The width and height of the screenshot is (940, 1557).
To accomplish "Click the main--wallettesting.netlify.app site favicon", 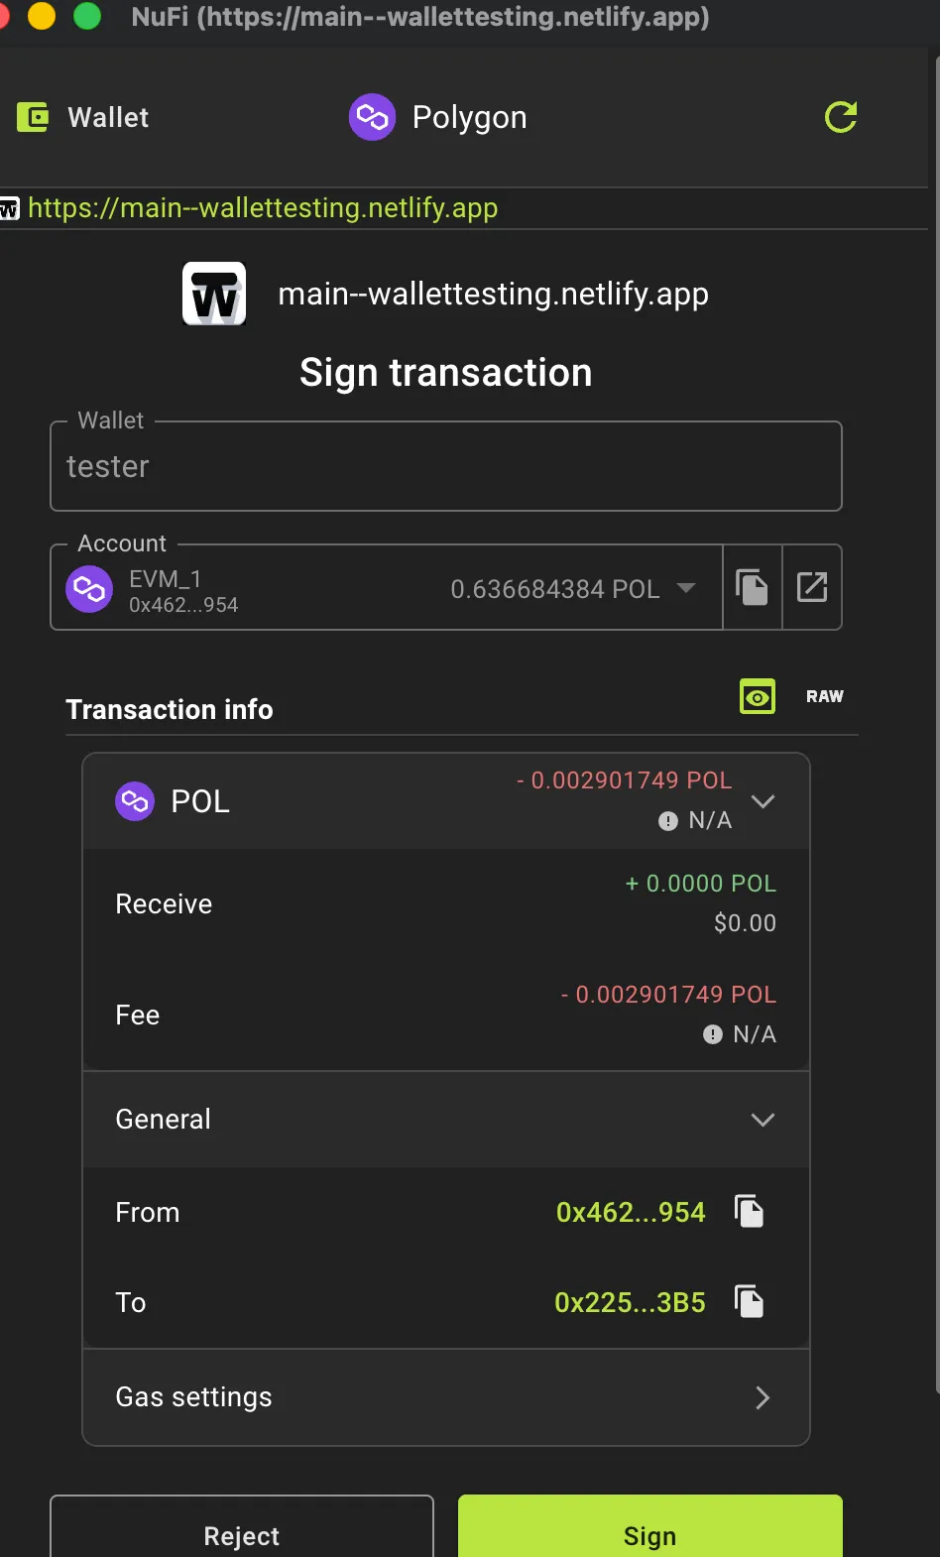I will 213,294.
